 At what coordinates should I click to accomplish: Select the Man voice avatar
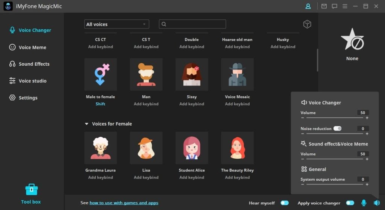pos(146,74)
